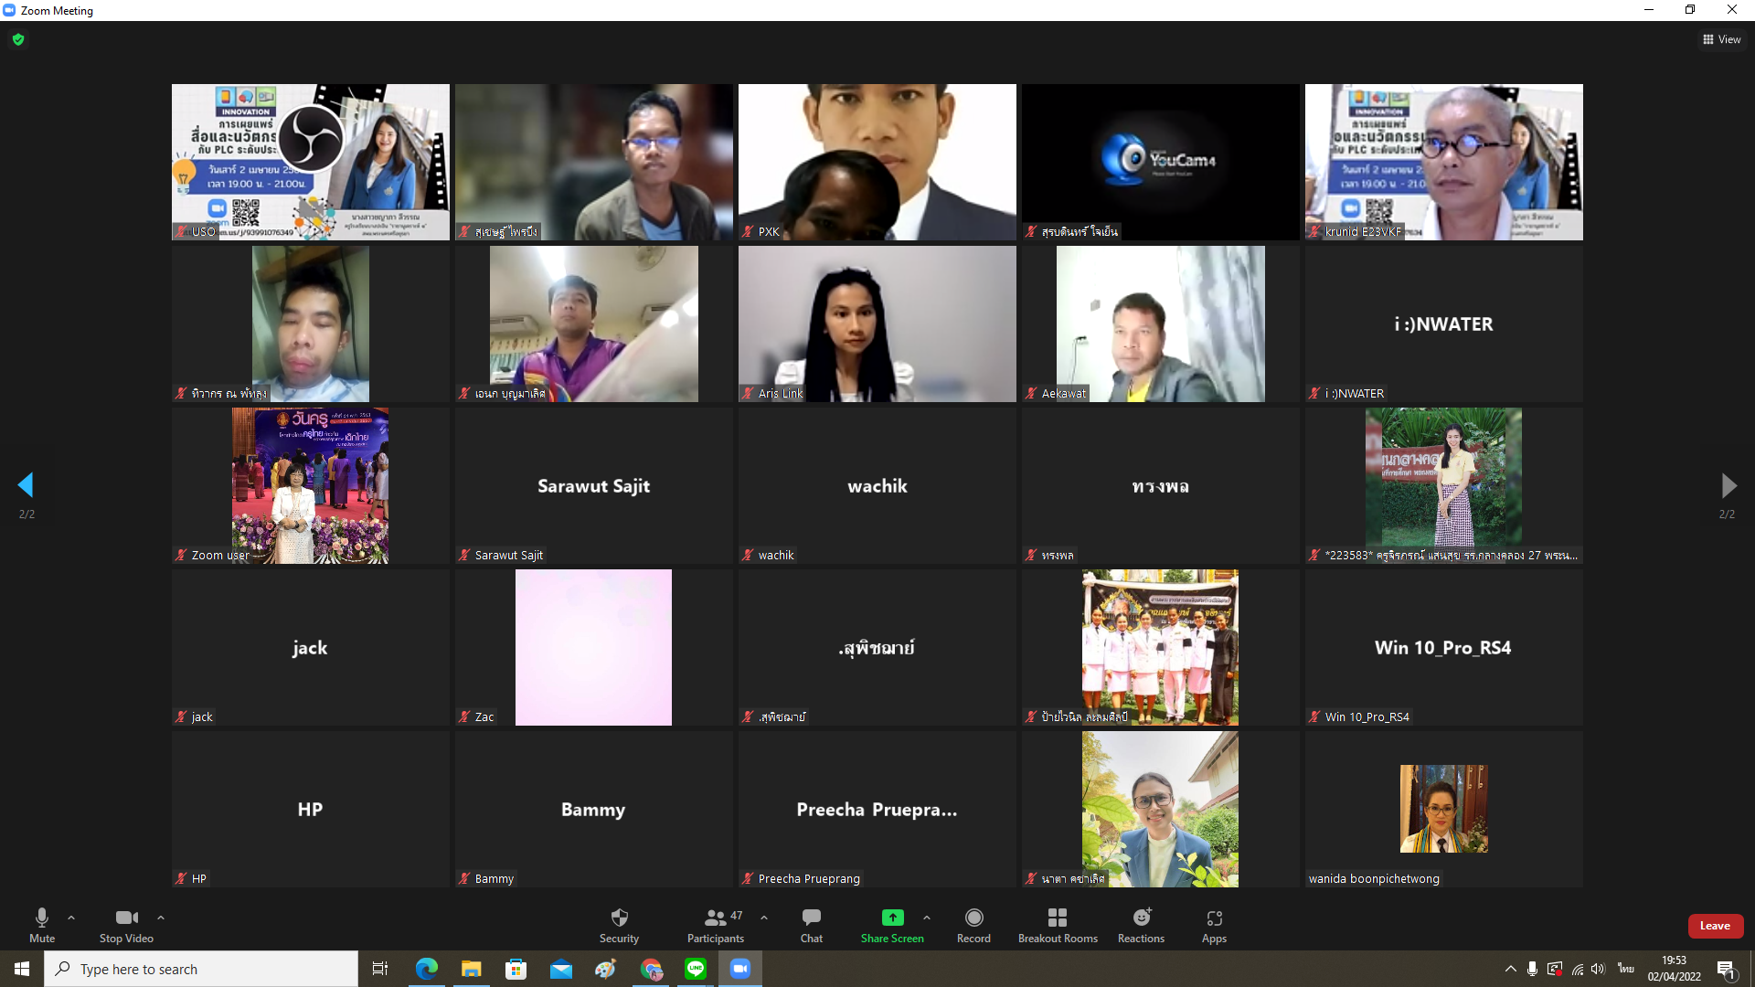1755x987 pixels.
Task: Open Breakout Rooms
Action: [1058, 924]
